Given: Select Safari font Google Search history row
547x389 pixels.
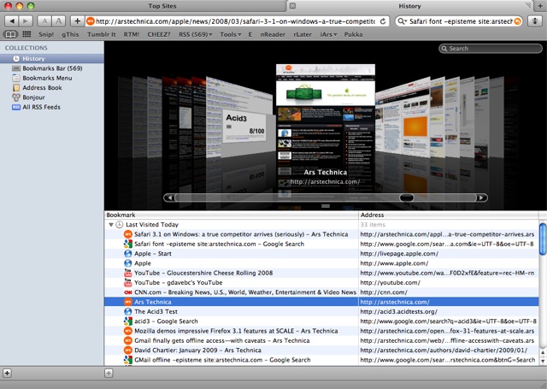Looking at the screenshot, I should click(x=321, y=244).
